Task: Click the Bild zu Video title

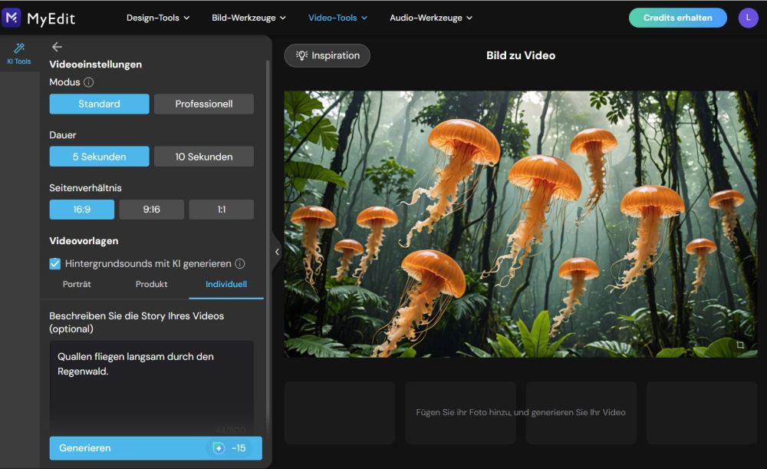Action: tap(521, 56)
